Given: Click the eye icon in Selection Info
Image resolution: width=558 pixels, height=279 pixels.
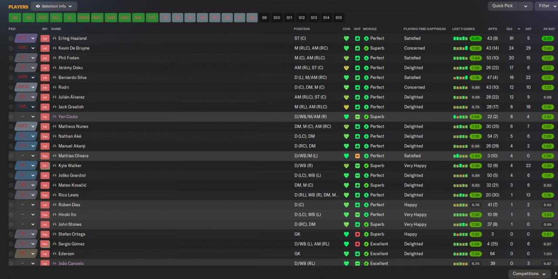Looking at the screenshot, I should [38, 6].
